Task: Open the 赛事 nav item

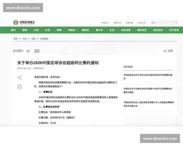Action: click(59, 30)
